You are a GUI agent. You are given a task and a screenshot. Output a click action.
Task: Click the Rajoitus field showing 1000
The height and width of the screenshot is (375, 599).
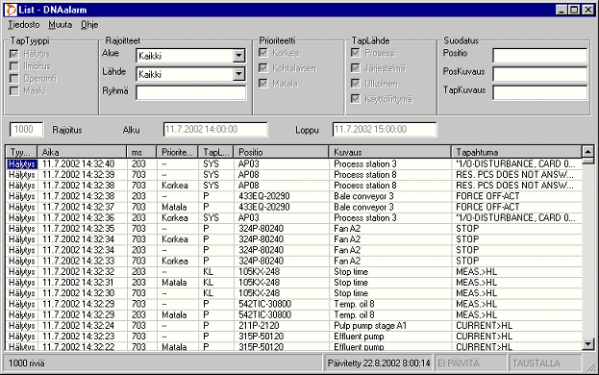pos(26,130)
